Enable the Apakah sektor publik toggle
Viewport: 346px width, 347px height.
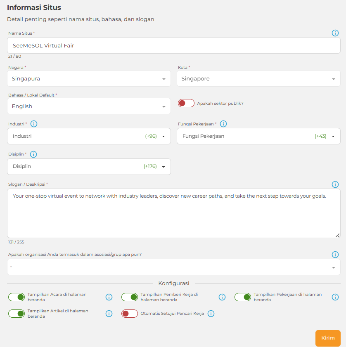pos(186,103)
